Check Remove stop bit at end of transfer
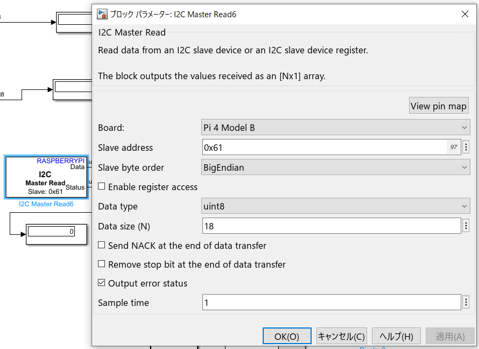479x349 pixels. [x=101, y=264]
